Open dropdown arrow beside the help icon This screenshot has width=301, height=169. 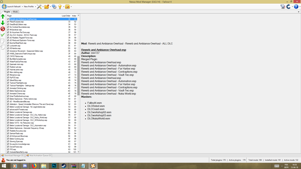(300, 6)
